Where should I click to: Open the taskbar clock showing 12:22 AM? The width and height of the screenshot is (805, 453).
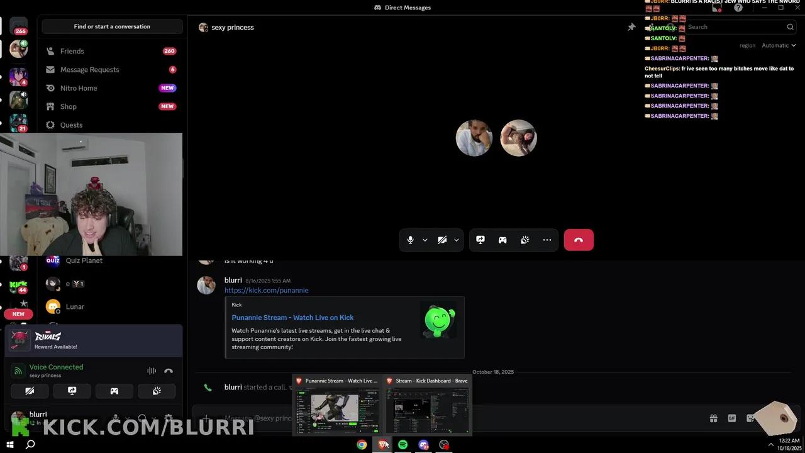tap(789, 444)
